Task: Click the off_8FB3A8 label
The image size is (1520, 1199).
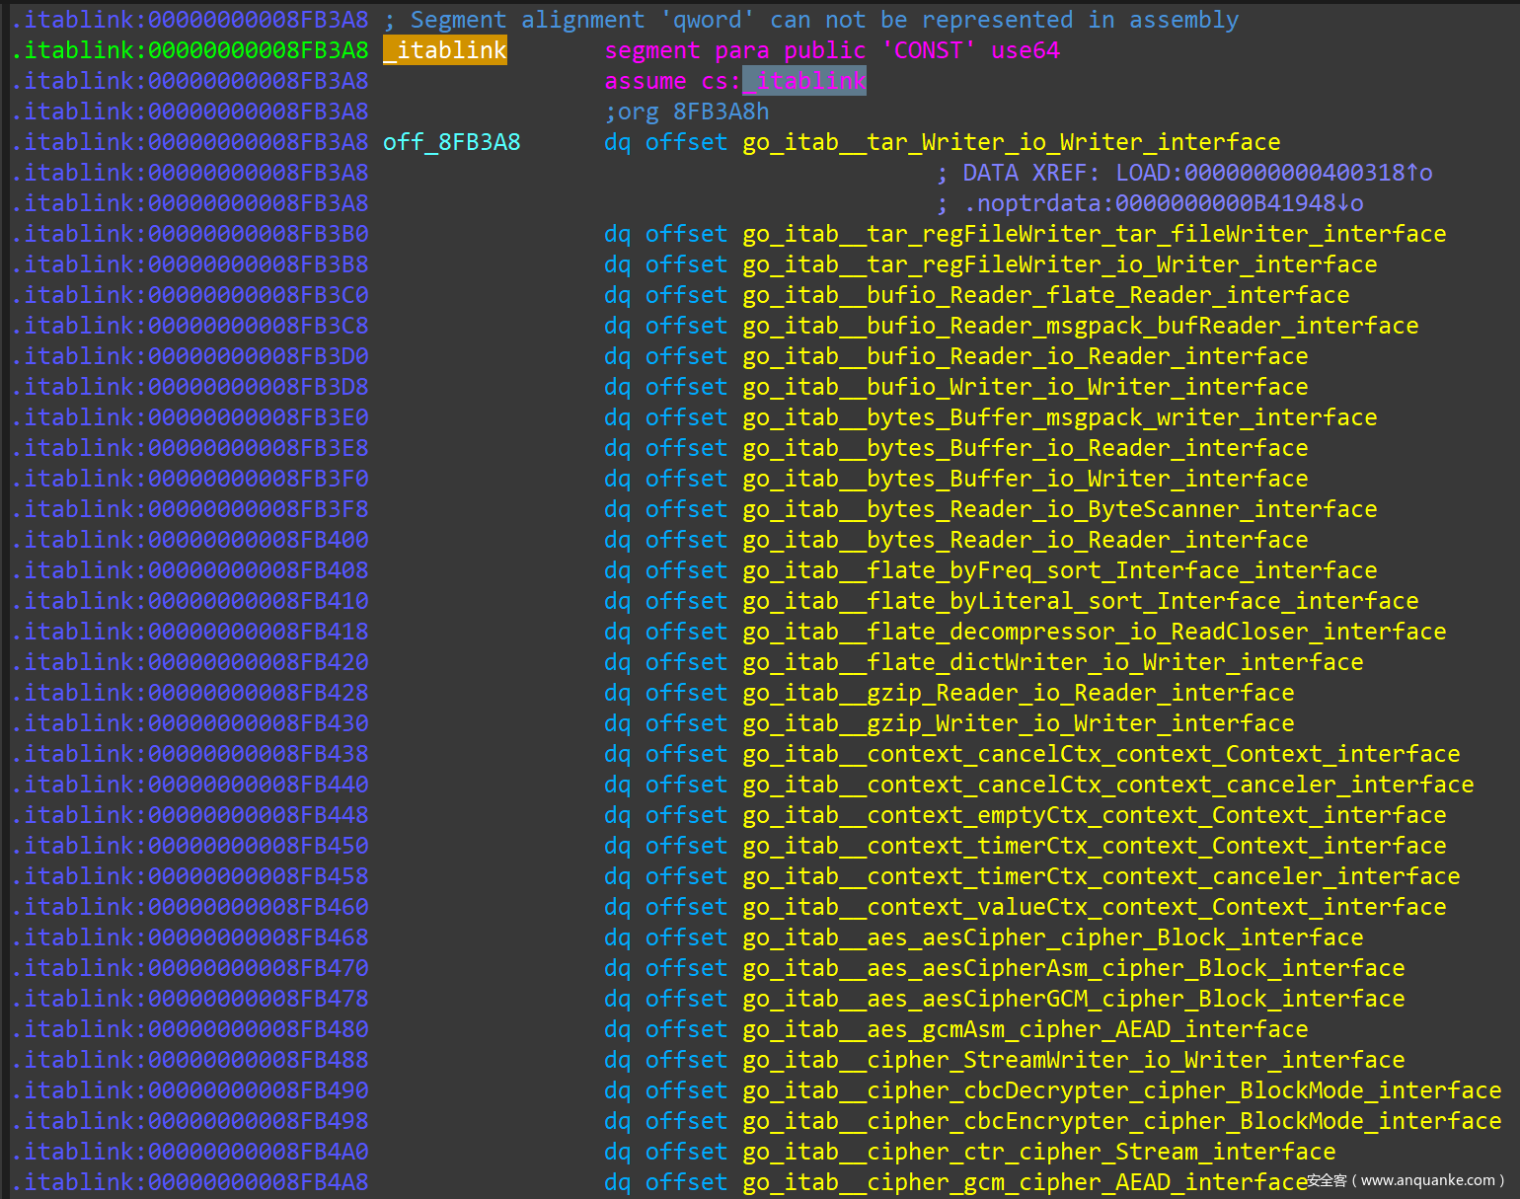Action: (451, 142)
